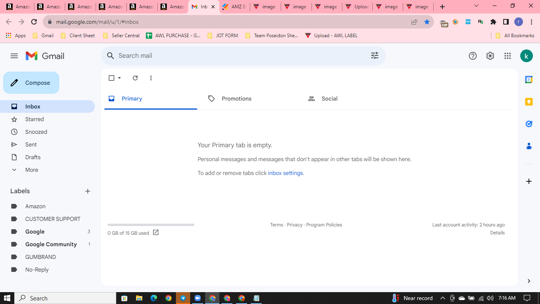Open Google apps grid icon
540x304 pixels.
click(x=508, y=56)
